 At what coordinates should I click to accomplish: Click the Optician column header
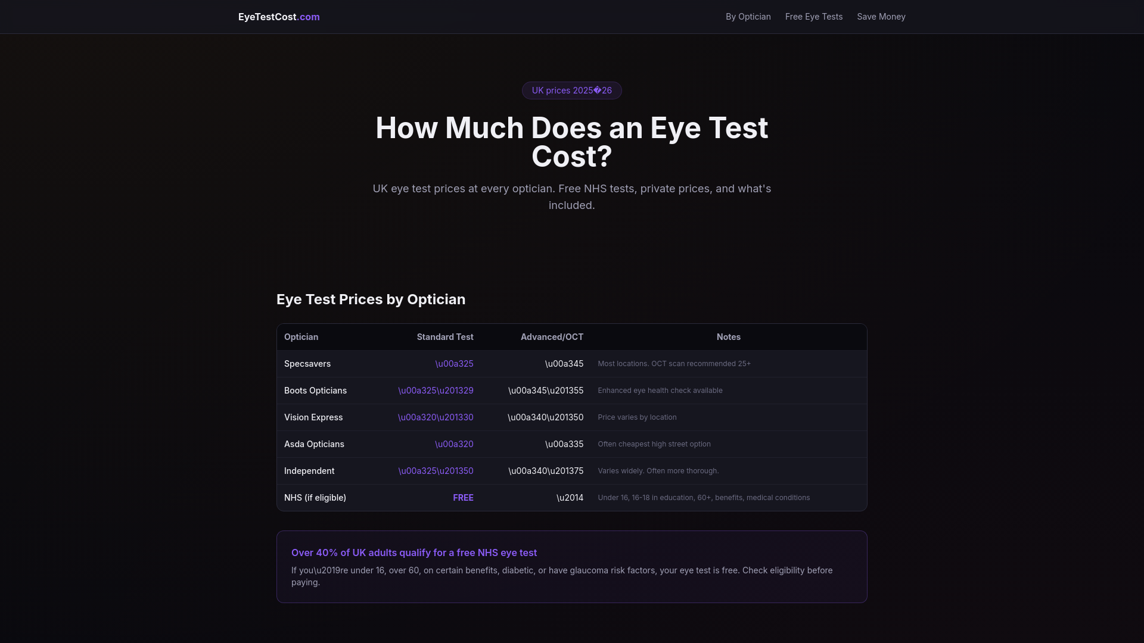pyautogui.click(x=301, y=337)
